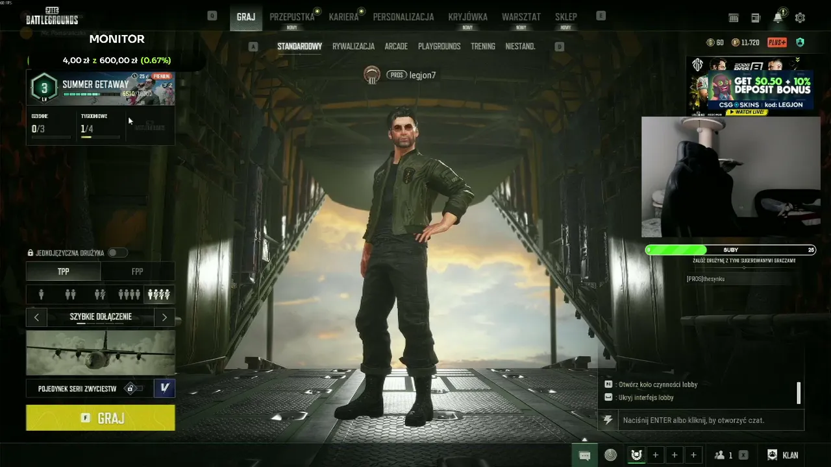Toggle the Jednojęzyczna drużyna switch
831x467 pixels.
pos(117,253)
